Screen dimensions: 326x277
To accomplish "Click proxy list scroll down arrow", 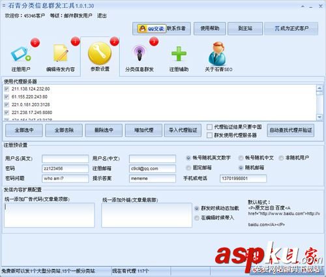I will 319,117.
